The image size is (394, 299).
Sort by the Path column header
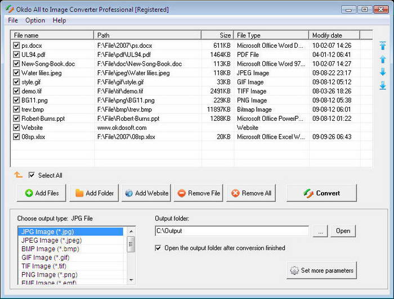click(x=147, y=35)
